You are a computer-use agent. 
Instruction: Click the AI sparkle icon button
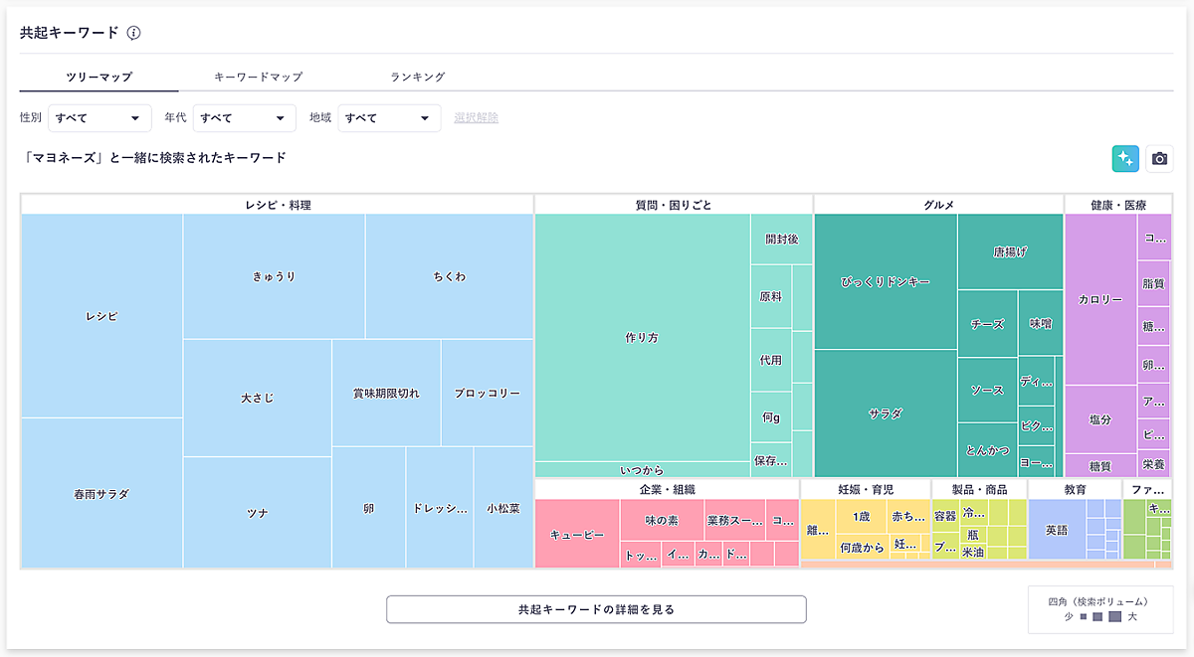1125,158
